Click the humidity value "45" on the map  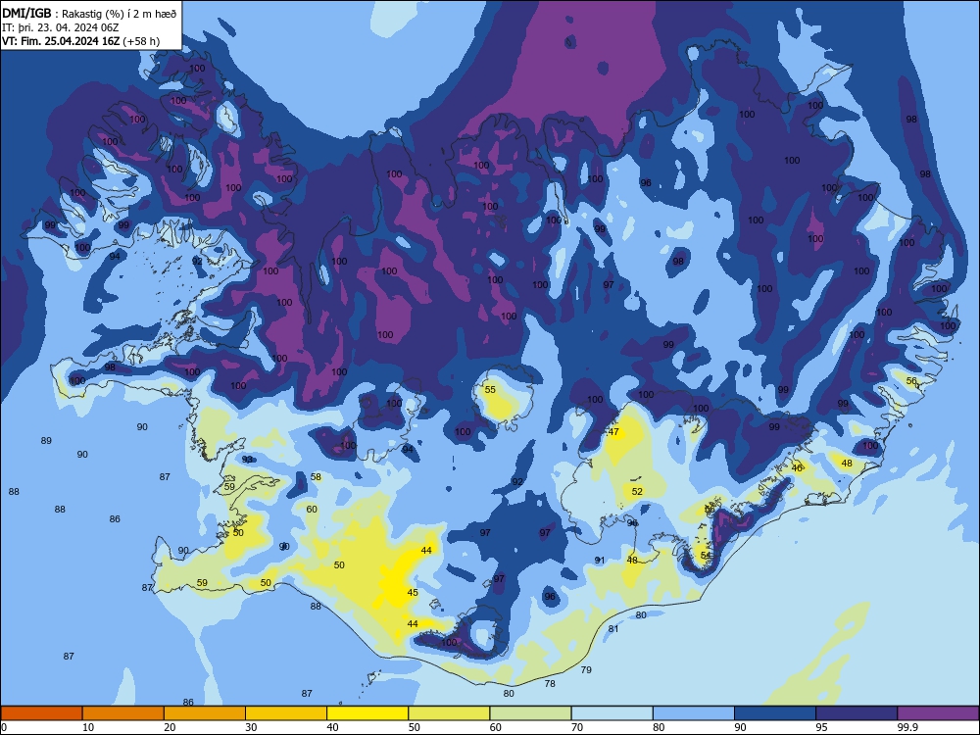[413, 593]
